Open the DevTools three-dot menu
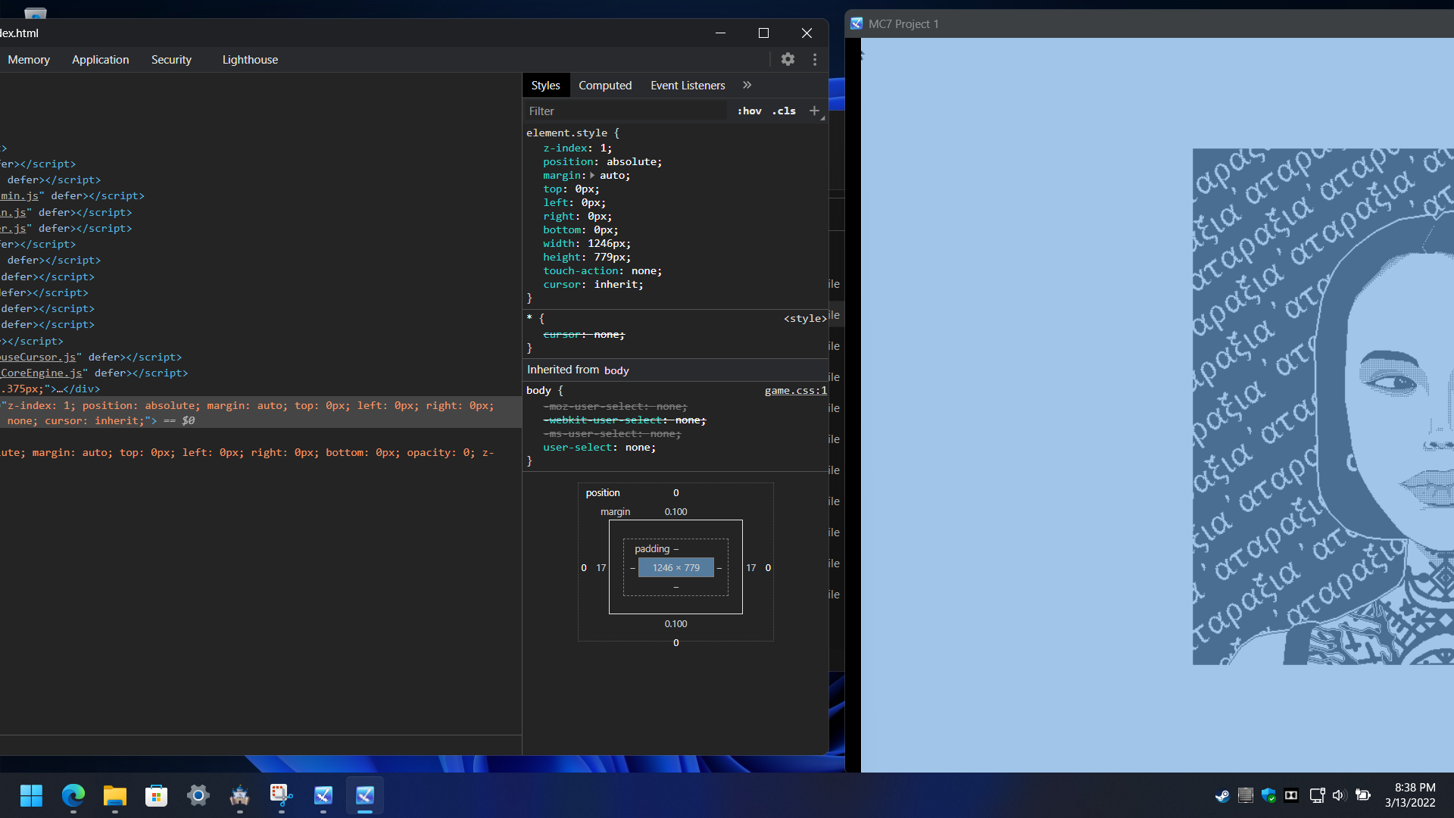This screenshot has width=1454, height=818. click(x=815, y=59)
